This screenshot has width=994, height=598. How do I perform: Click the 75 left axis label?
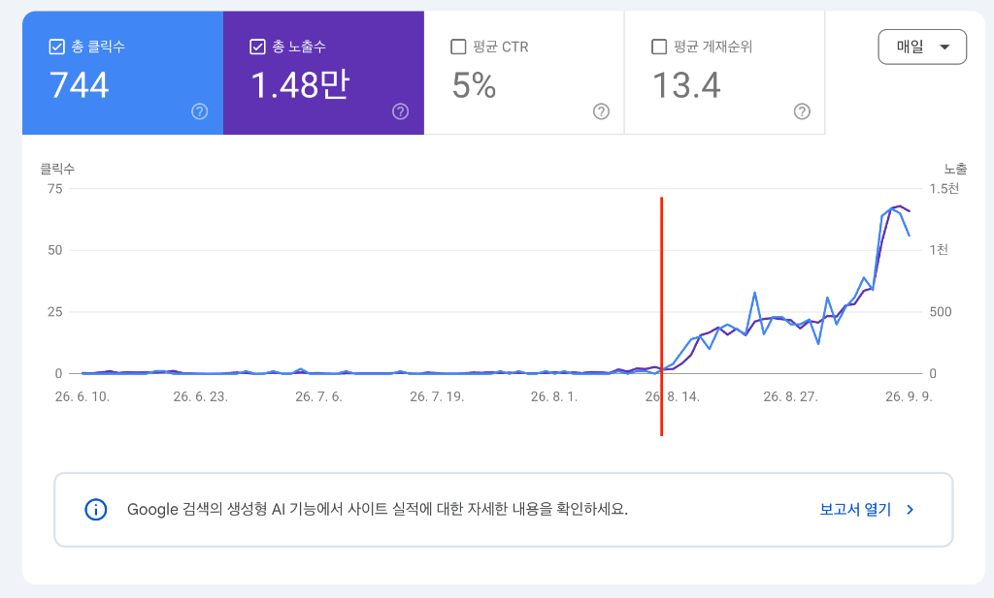(x=55, y=189)
